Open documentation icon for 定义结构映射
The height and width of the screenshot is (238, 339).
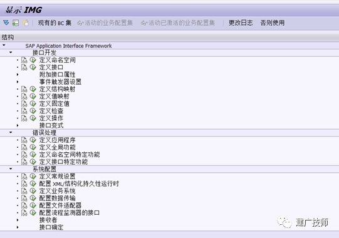pos(24,90)
